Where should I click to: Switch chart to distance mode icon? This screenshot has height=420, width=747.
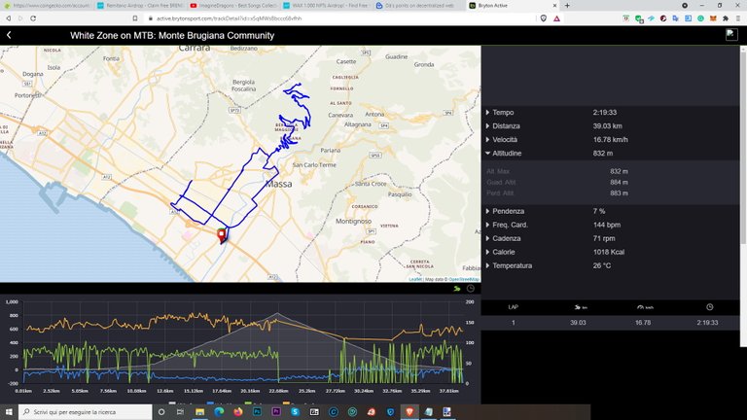pyautogui.click(x=456, y=289)
